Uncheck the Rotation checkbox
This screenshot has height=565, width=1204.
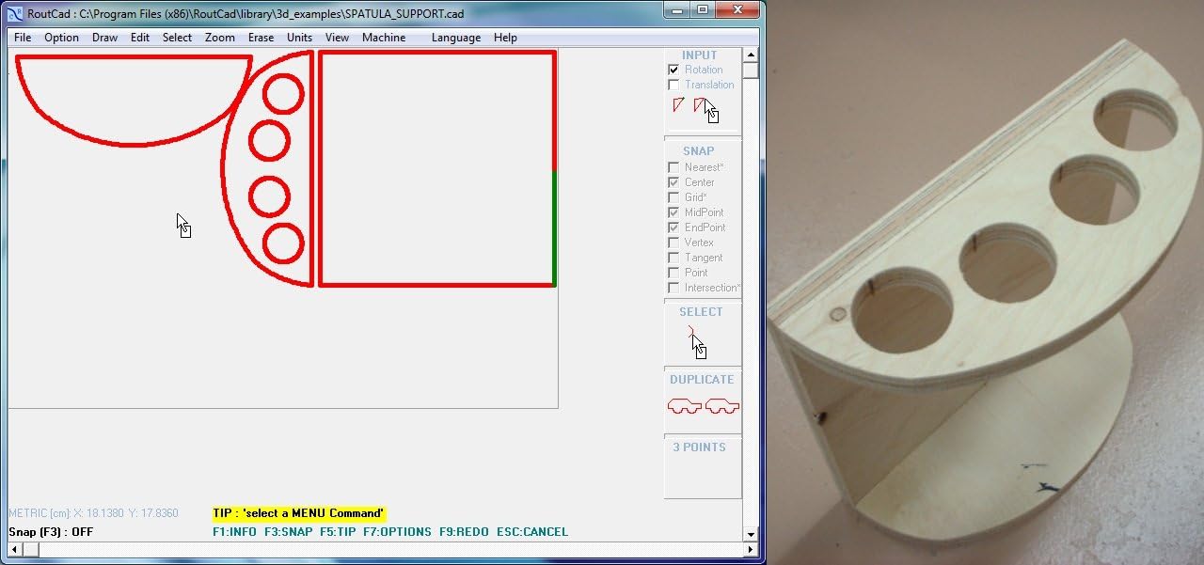pyautogui.click(x=673, y=70)
